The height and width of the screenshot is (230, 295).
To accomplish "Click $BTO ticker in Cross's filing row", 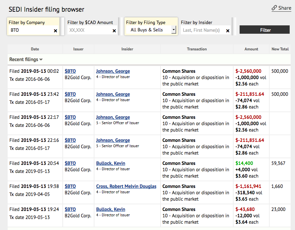I will (x=70, y=186).
